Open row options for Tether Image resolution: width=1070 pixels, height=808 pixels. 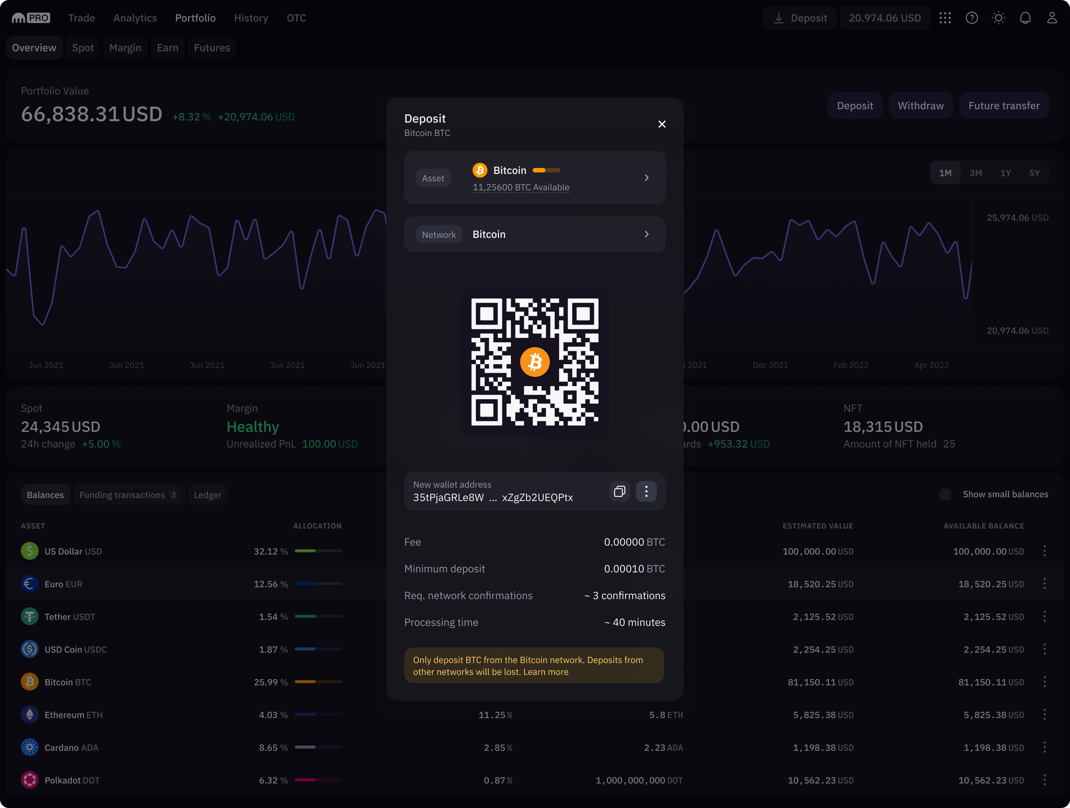coord(1044,616)
